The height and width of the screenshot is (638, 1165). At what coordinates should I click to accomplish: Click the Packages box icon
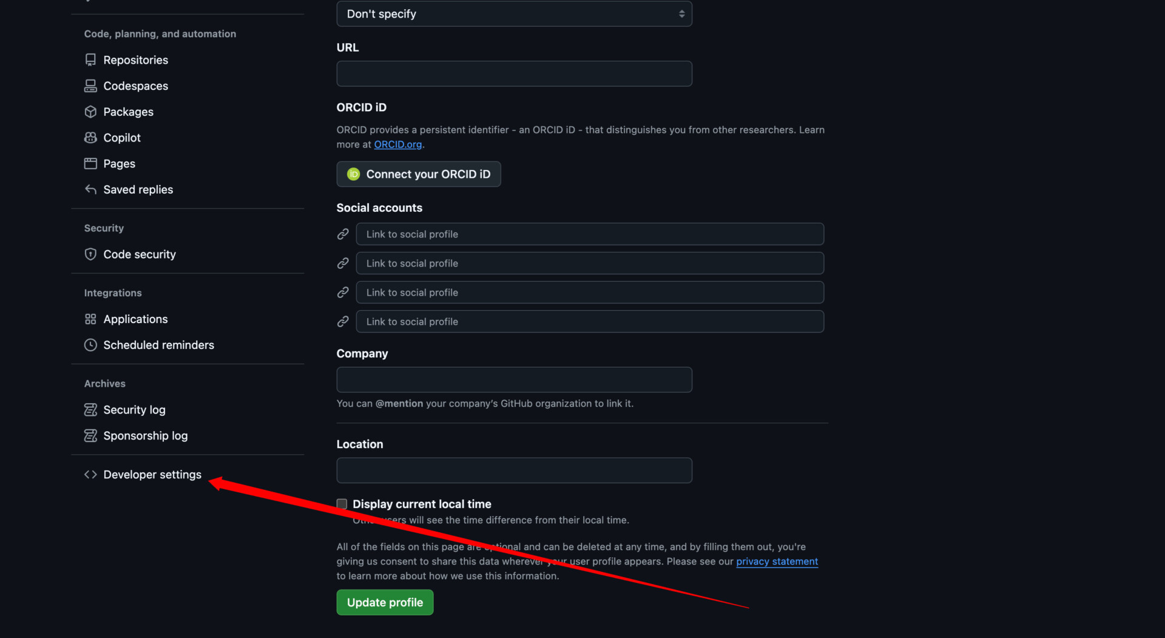coord(90,112)
